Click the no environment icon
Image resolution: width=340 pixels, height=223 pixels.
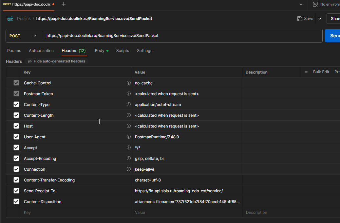click(315, 4)
